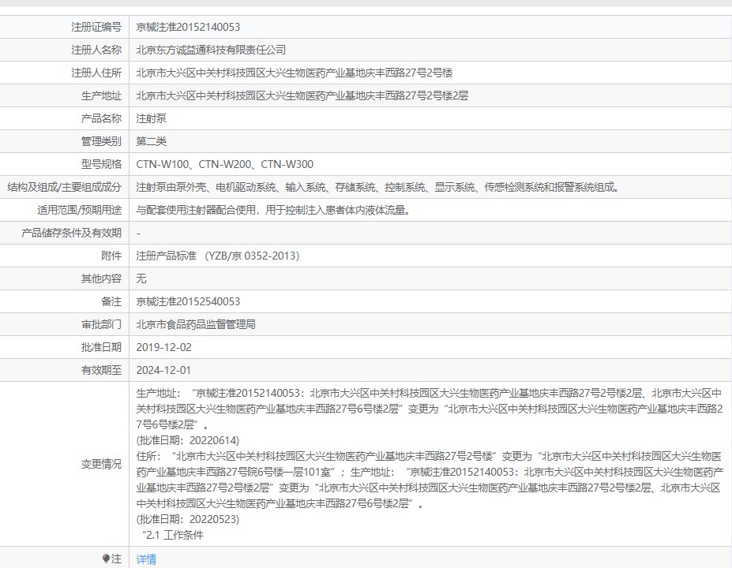Select the management class value 第二类
This screenshot has height=568, width=732.
[x=152, y=141]
